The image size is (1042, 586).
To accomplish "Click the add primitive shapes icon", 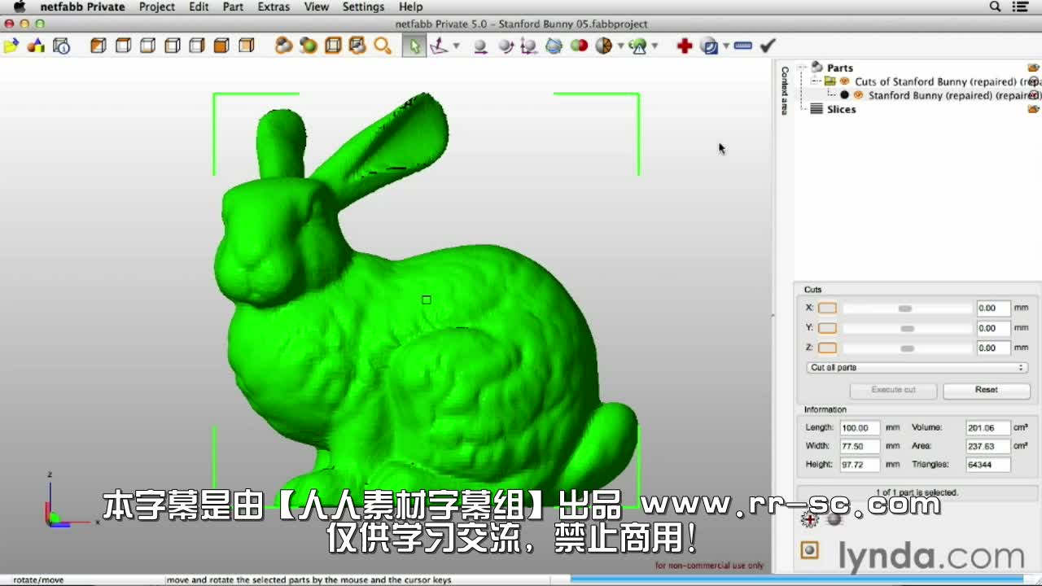I will [36, 46].
